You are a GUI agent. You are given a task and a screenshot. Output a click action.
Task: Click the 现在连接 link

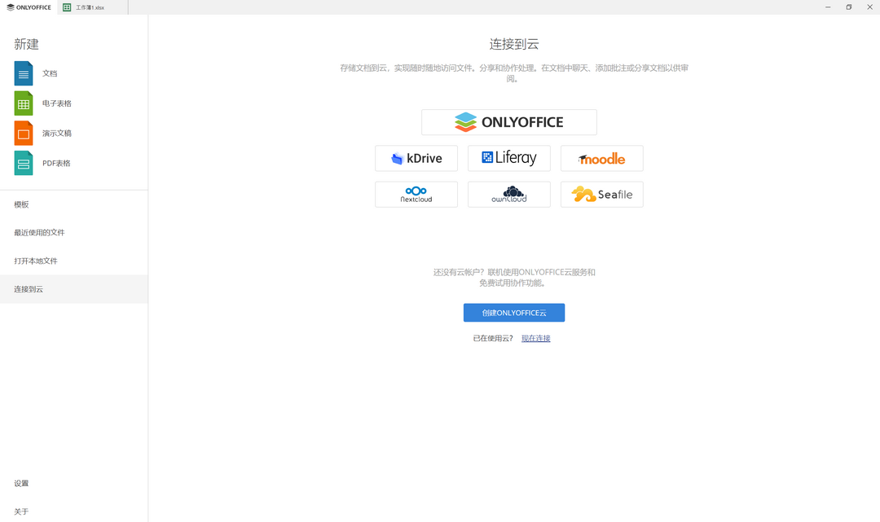click(x=535, y=337)
